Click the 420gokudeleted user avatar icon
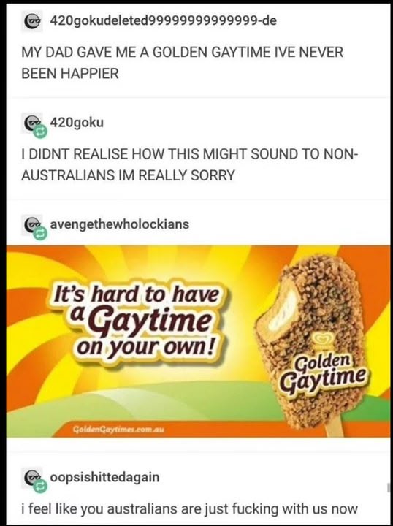This screenshot has height=526, width=393. tap(32, 21)
